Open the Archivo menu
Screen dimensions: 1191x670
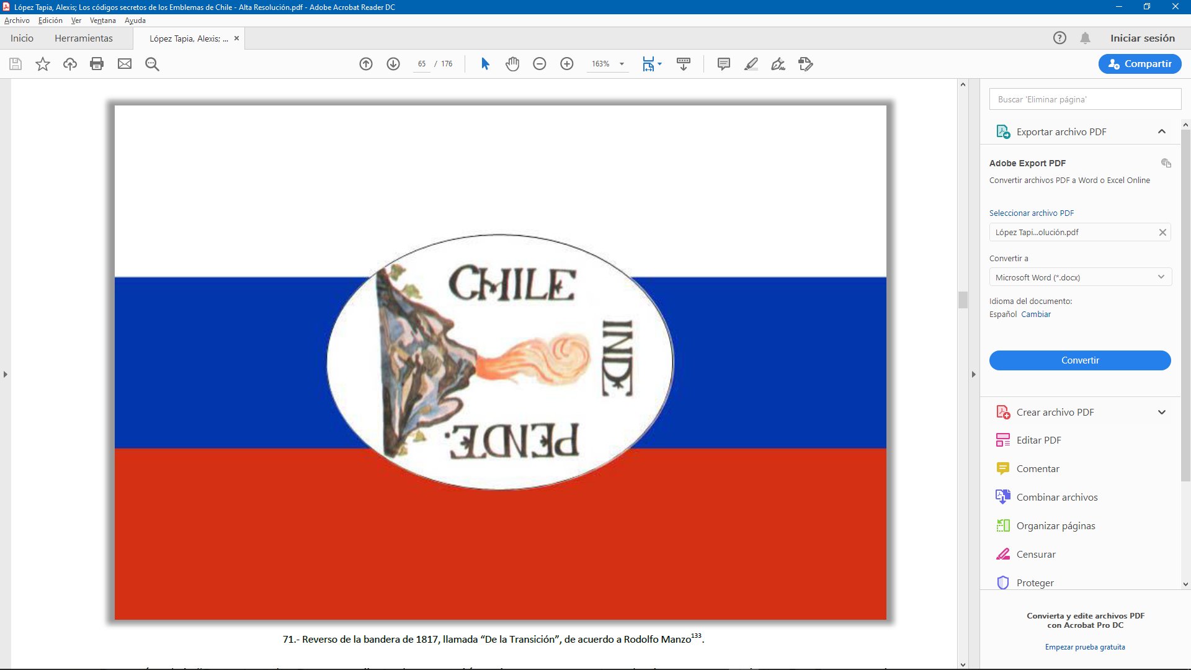coord(17,20)
